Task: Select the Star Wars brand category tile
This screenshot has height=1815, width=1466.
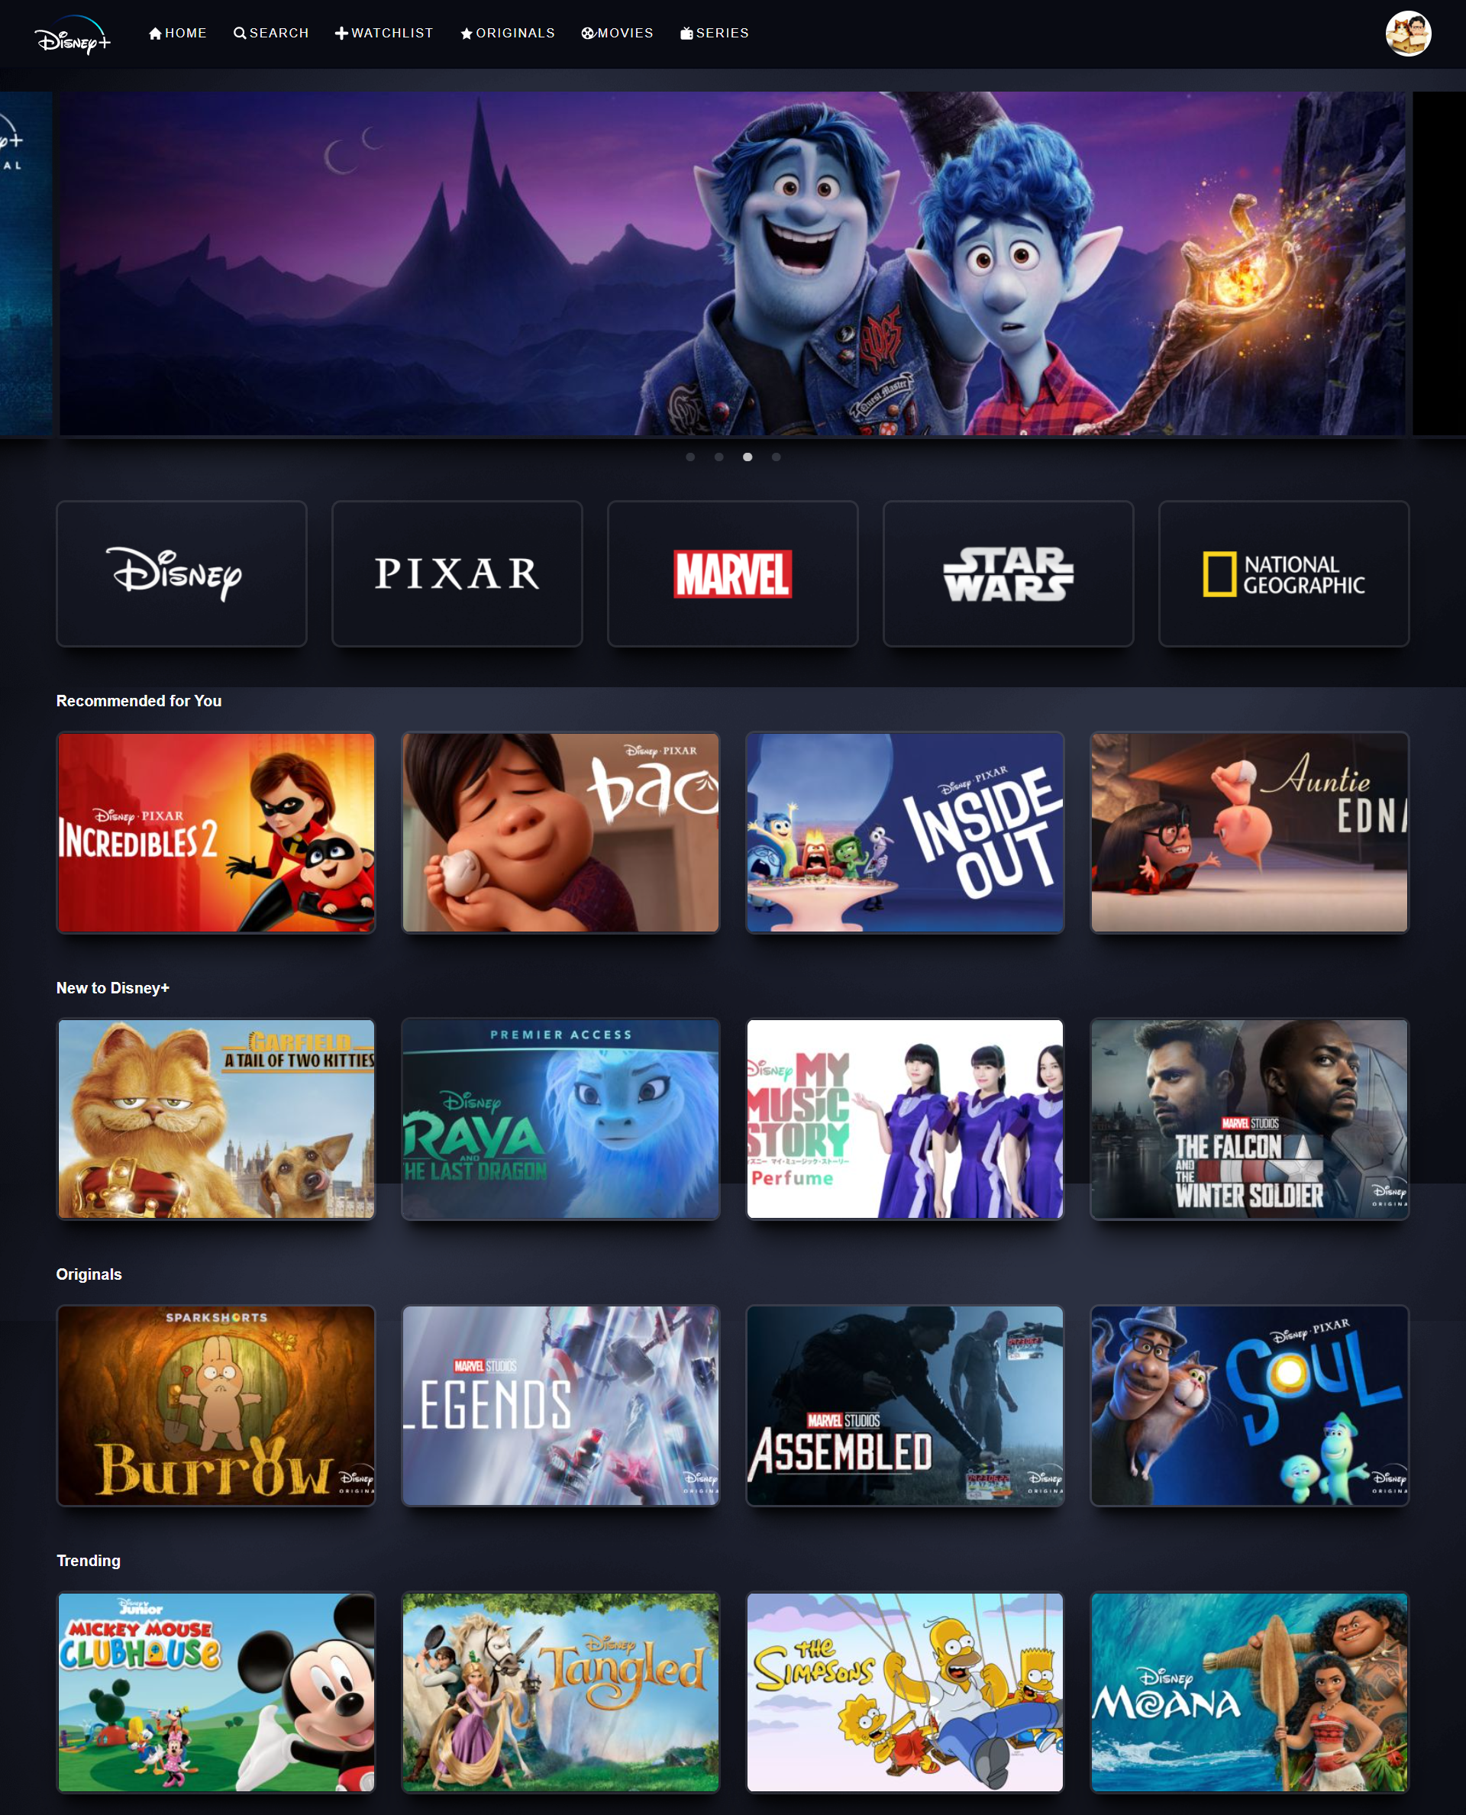Action: pyautogui.click(x=1008, y=573)
